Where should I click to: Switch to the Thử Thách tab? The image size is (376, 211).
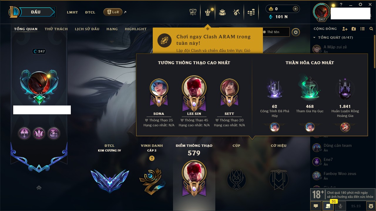(56, 29)
